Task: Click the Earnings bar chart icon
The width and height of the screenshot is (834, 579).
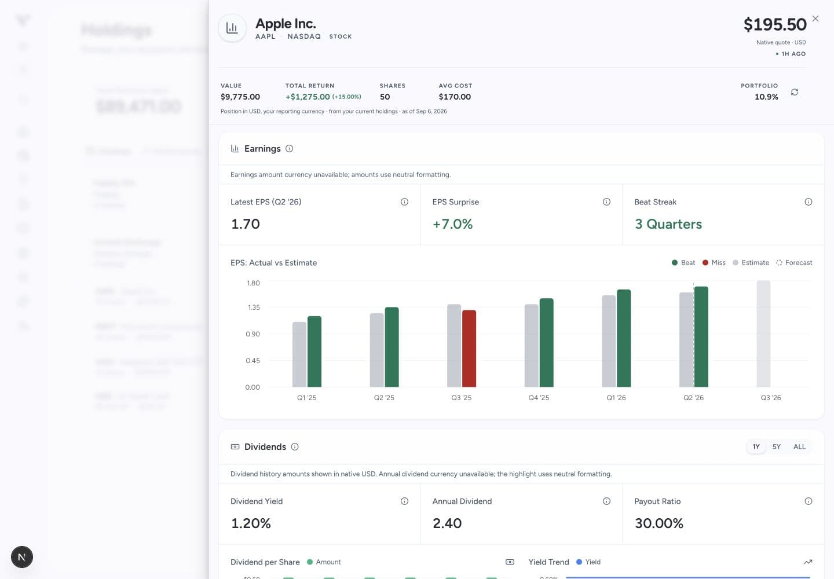Action: (x=235, y=149)
